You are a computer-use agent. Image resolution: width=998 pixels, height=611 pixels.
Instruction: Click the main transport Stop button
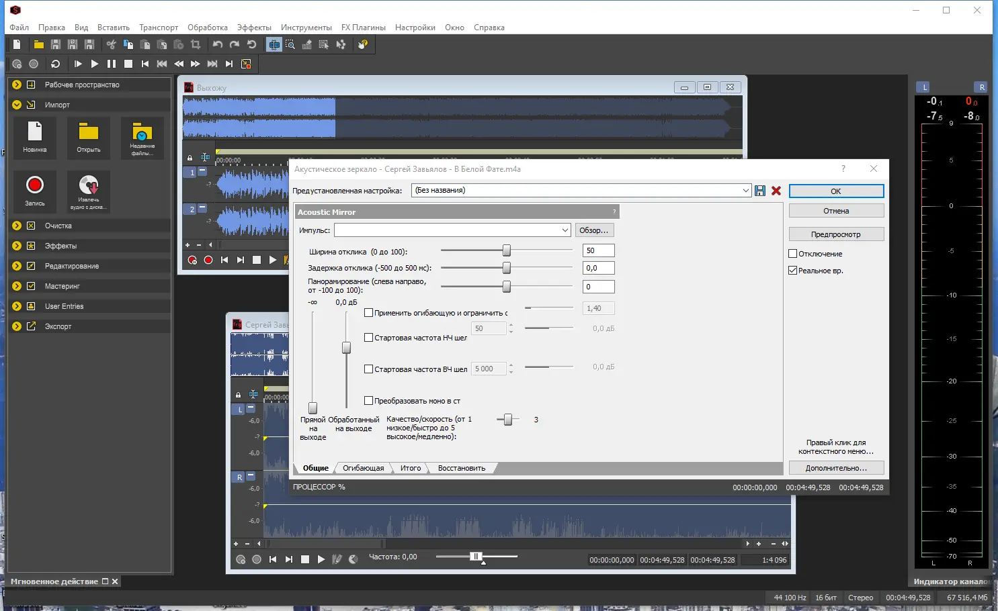(x=128, y=64)
